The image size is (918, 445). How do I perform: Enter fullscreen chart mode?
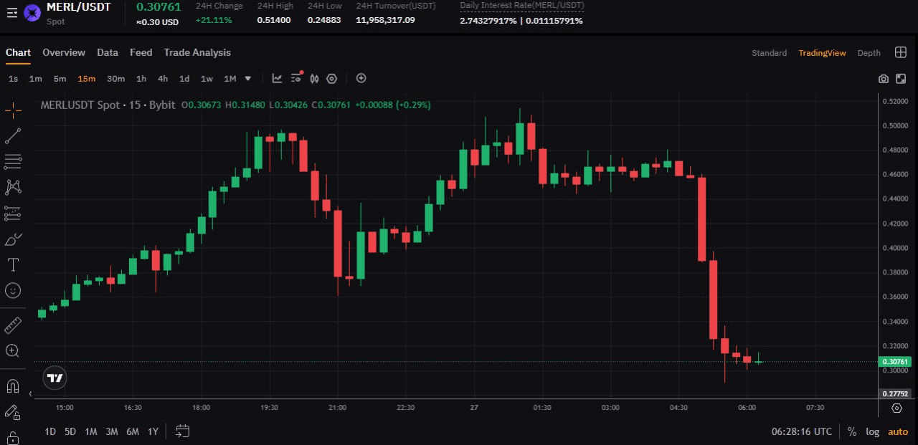click(x=901, y=79)
